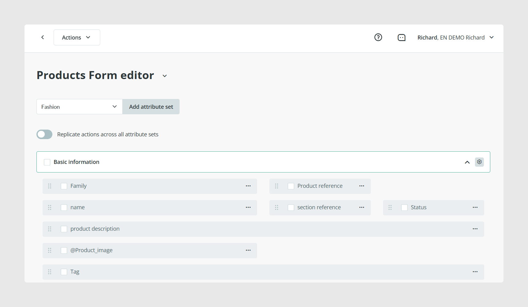Collapse the Basic information section
Viewport: 528px width, 307px height.
pyautogui.click(x=467, y=162)
